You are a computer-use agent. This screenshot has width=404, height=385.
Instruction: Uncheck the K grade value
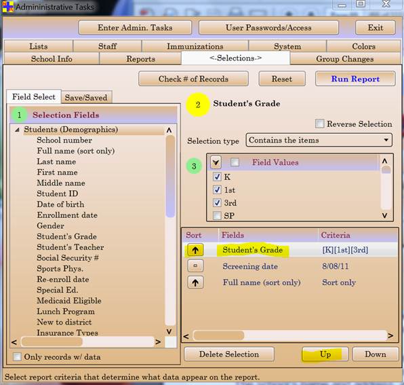coord(217,177)
